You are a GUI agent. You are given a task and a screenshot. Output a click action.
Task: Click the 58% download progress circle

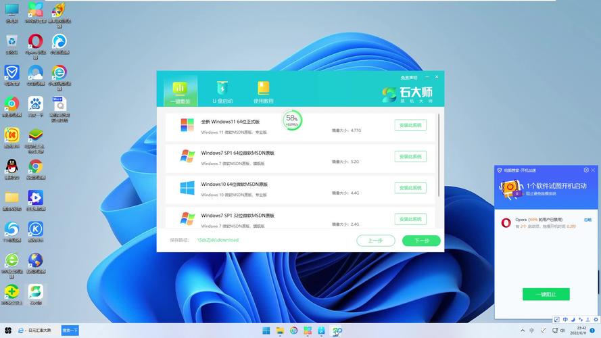292,120
